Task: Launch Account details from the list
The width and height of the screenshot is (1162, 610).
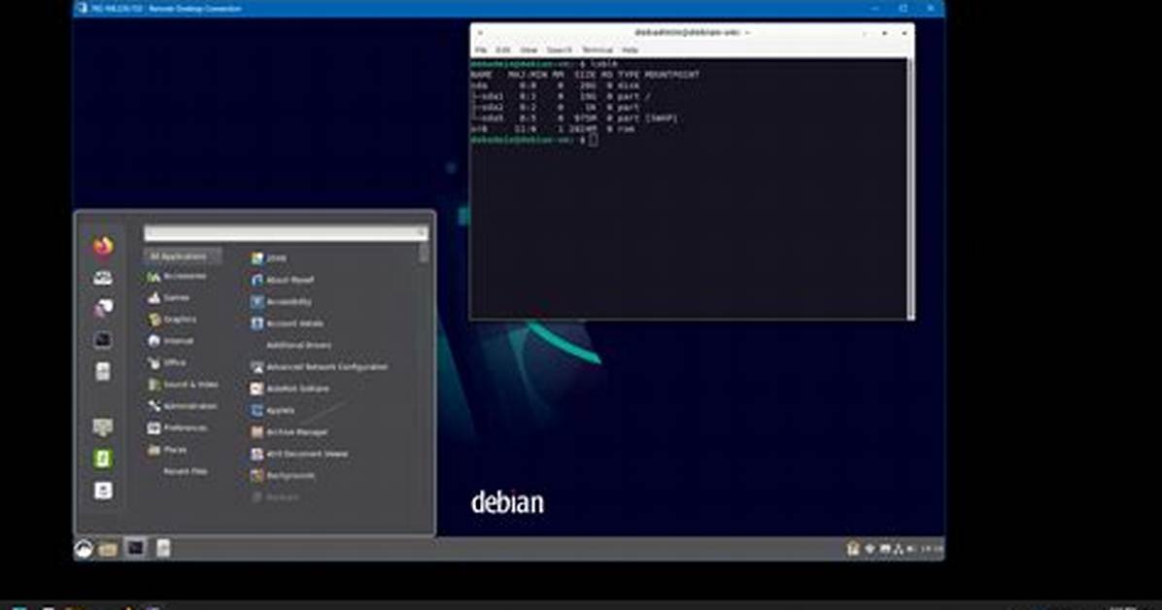Action: pyautogui.click(x=287, y=323)
